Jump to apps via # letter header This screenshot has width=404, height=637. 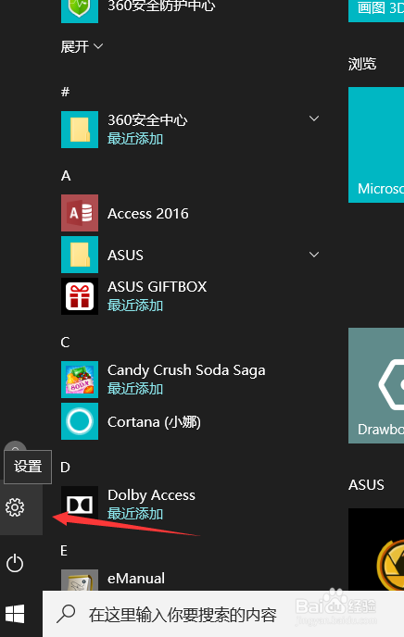pyautogui.click(x=66, y=92)
